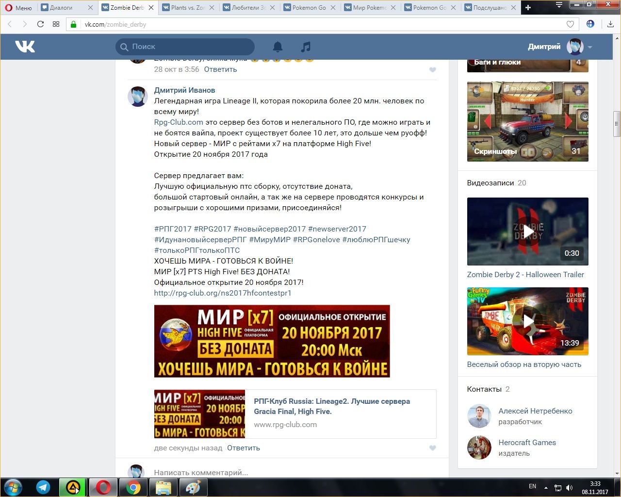621x497 pixels.
Task: Reload page with browser refresh icon
Action: click(40, 24)
